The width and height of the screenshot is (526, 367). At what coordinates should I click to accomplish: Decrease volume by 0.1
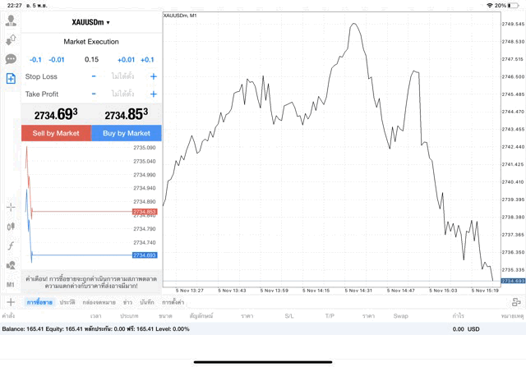[35, 59]
